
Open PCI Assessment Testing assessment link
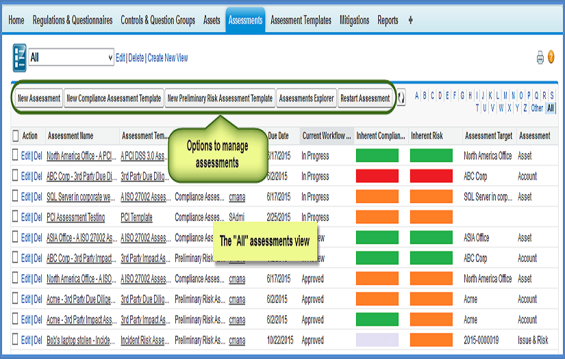click(x=75, y=217)
